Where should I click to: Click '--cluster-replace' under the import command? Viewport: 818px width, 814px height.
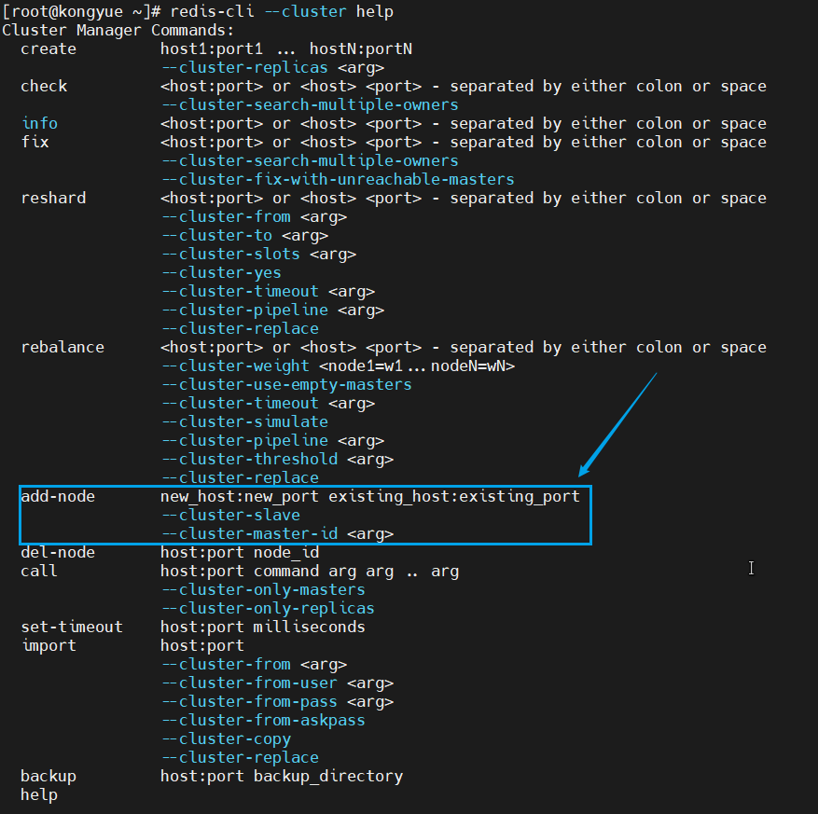[240, 758]
